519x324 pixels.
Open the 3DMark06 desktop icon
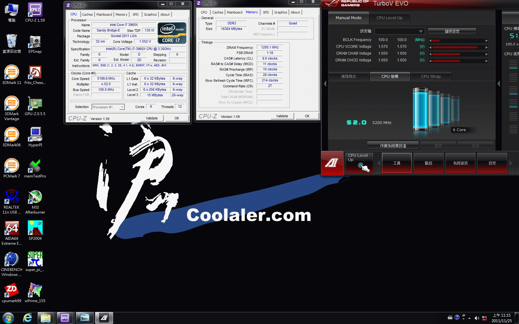pyautogui.click(x=11, y=137)
